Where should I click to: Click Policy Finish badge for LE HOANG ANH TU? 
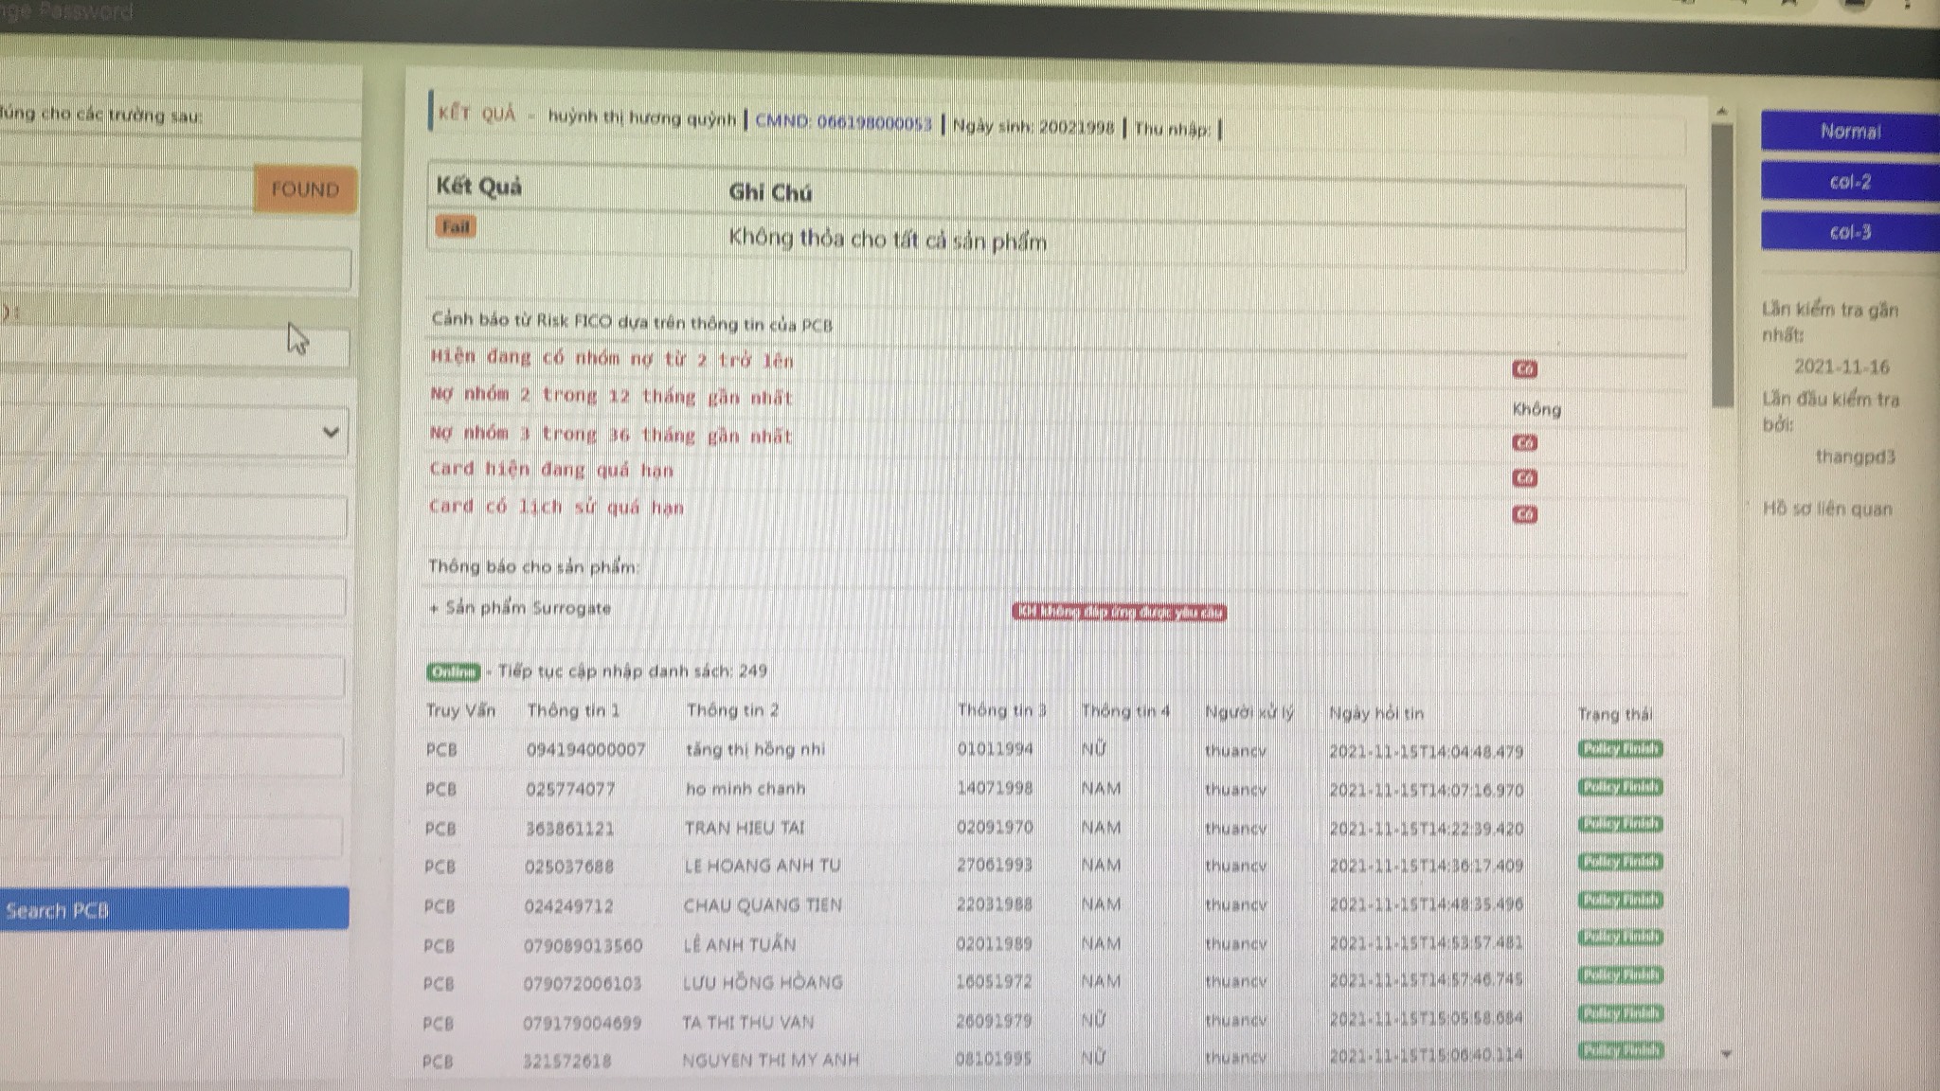1620,862
